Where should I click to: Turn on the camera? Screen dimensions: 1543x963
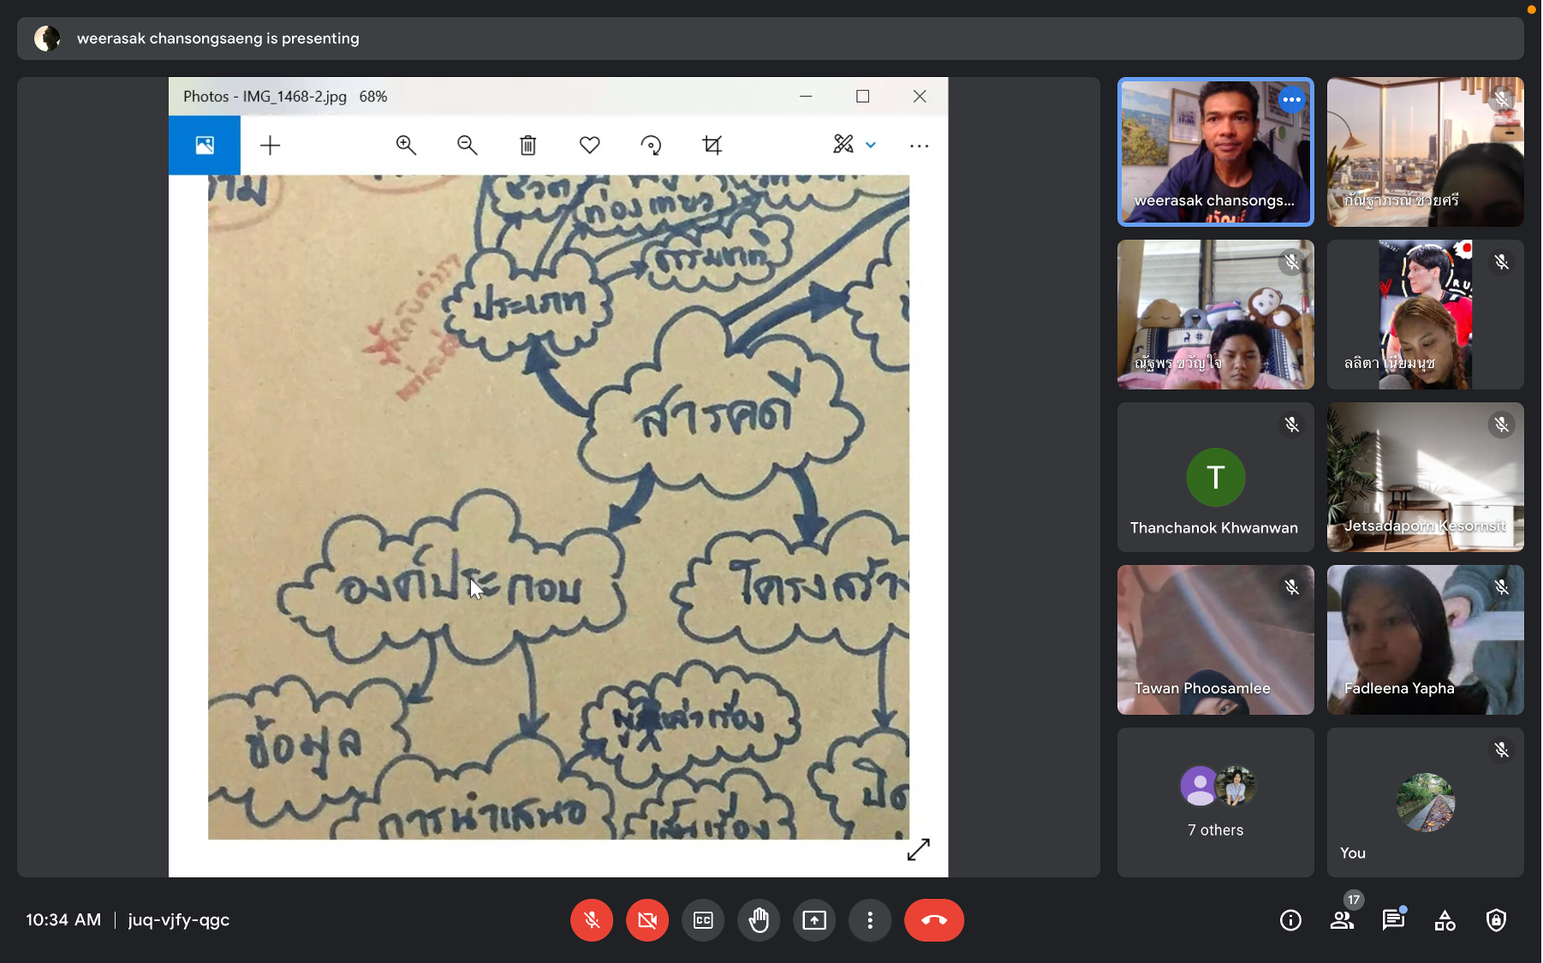(x=647, y=920)
